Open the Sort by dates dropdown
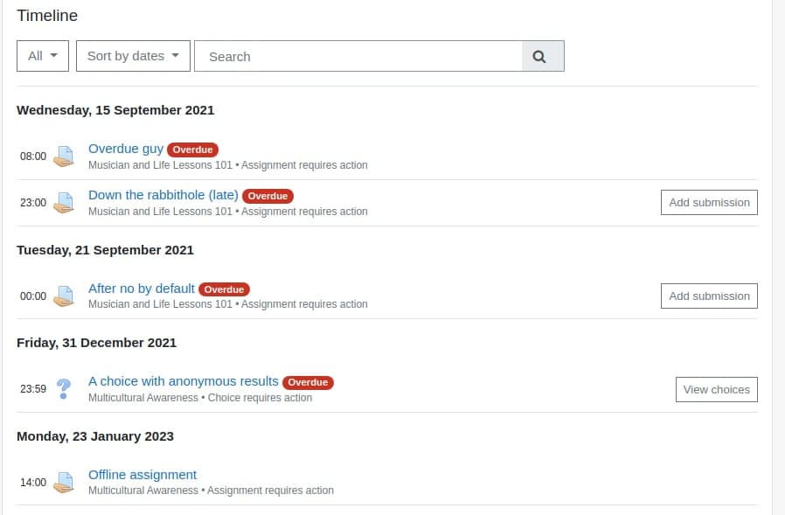Screen dimensions: 785x515 133,56
